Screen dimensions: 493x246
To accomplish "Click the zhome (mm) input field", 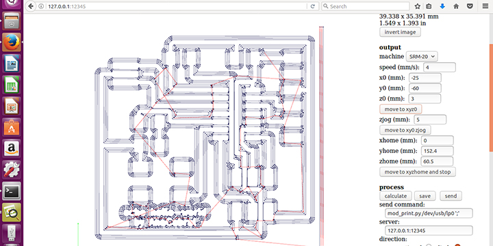I will point(437,161).
